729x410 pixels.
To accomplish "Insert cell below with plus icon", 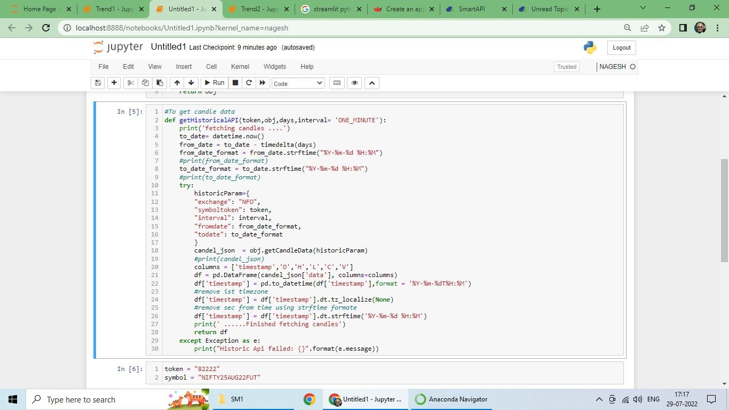I will (114, 83).
